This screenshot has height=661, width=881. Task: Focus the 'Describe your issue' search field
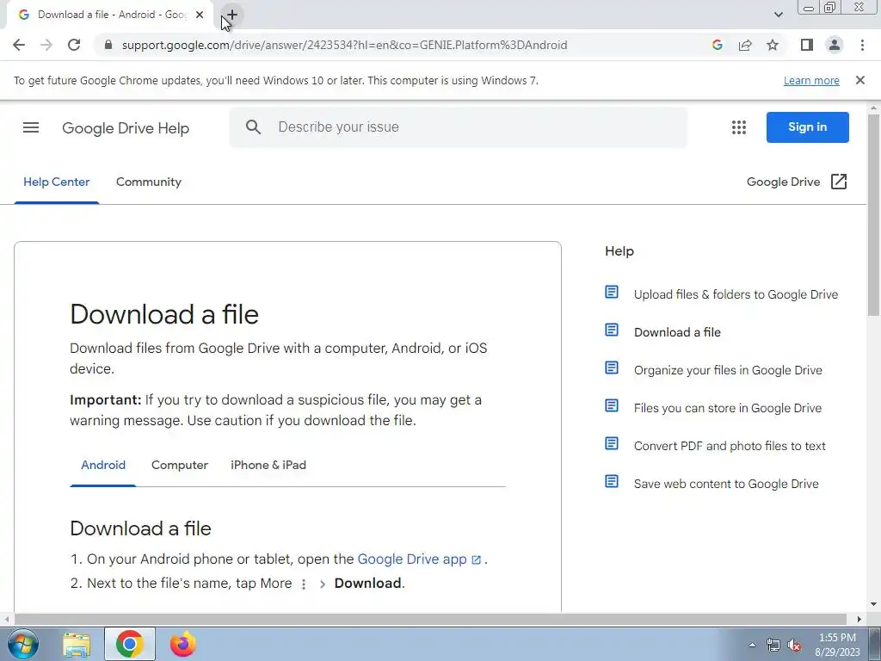(458, 127)
